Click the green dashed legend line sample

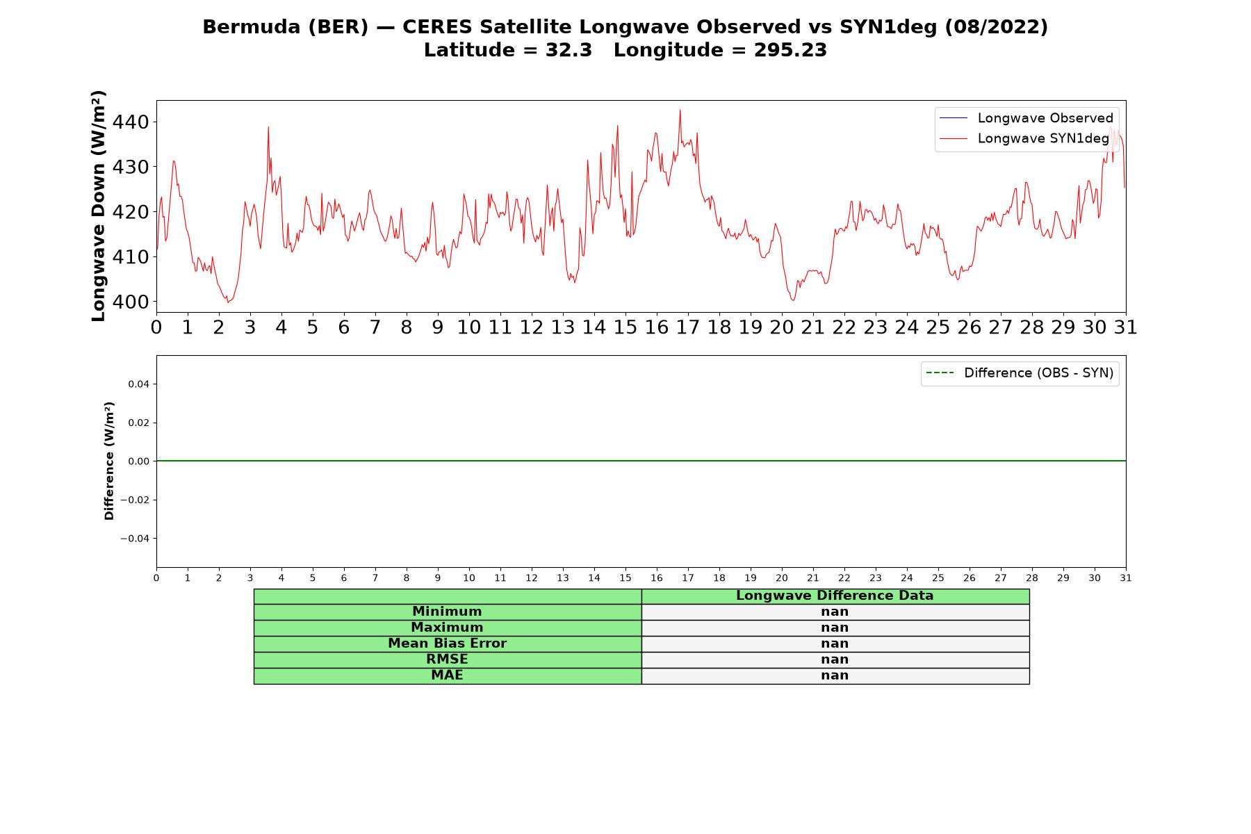[940, 373]
